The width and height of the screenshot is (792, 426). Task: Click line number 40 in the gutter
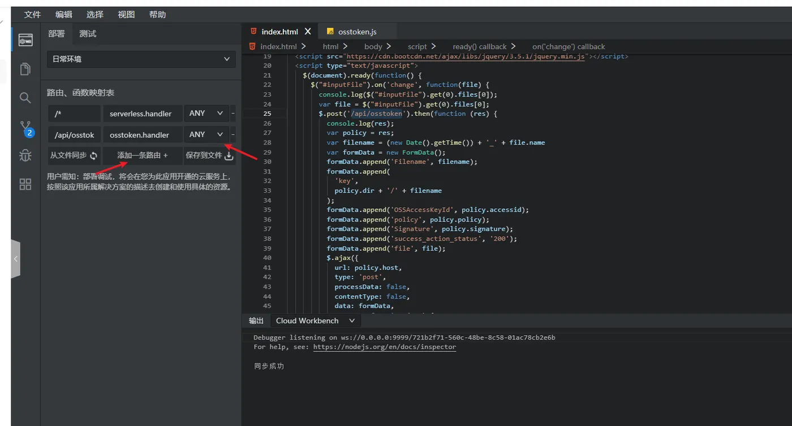tap(267, 258)
